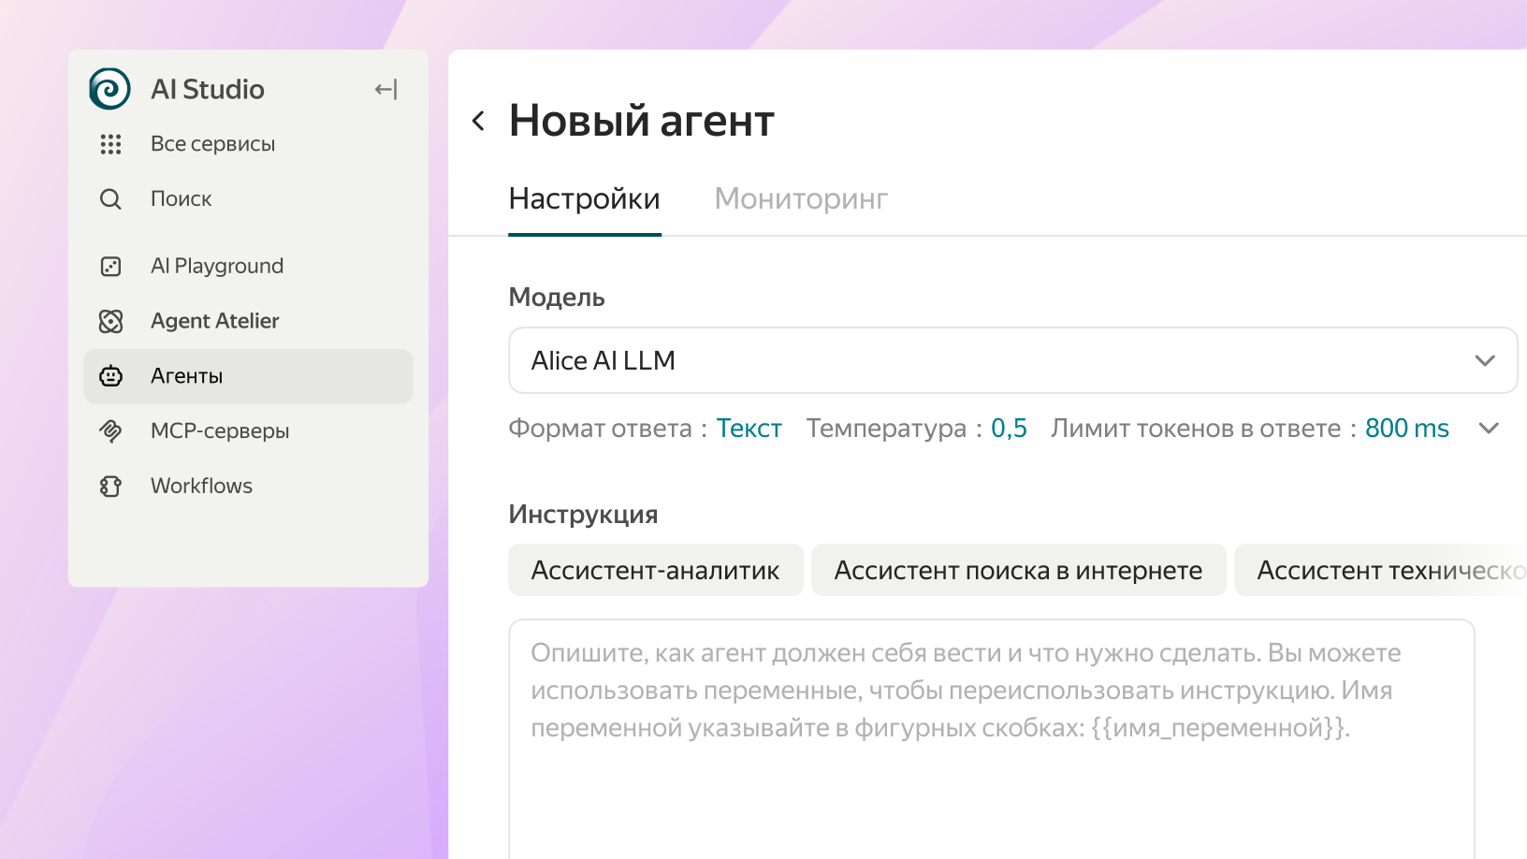The image size is (1527, 859).
Task: Click the grid icon beside Все сервисы
Action: point(110,144)
